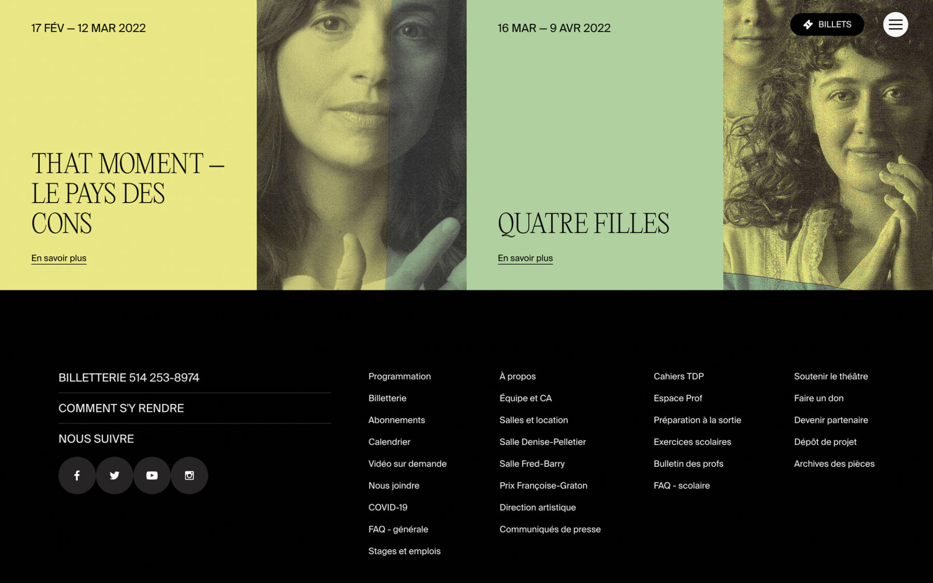Open Cahiers TDP
Image resolution: width=933 pixels, height=583 pixels.
[x=678, y=377]
